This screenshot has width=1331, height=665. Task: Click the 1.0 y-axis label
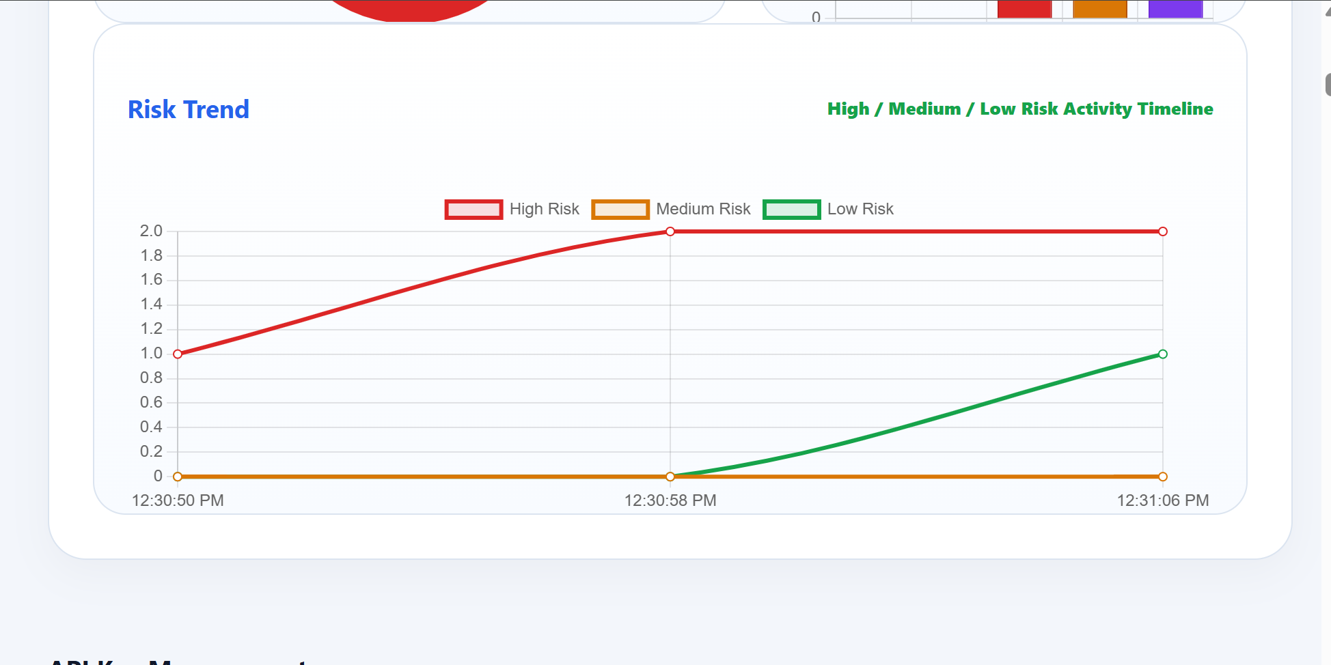[x=152, y=353]
